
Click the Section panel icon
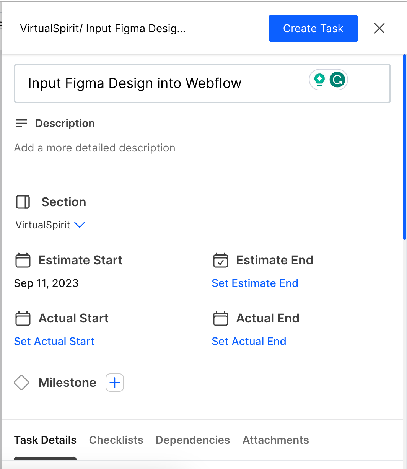click(23, 202)
